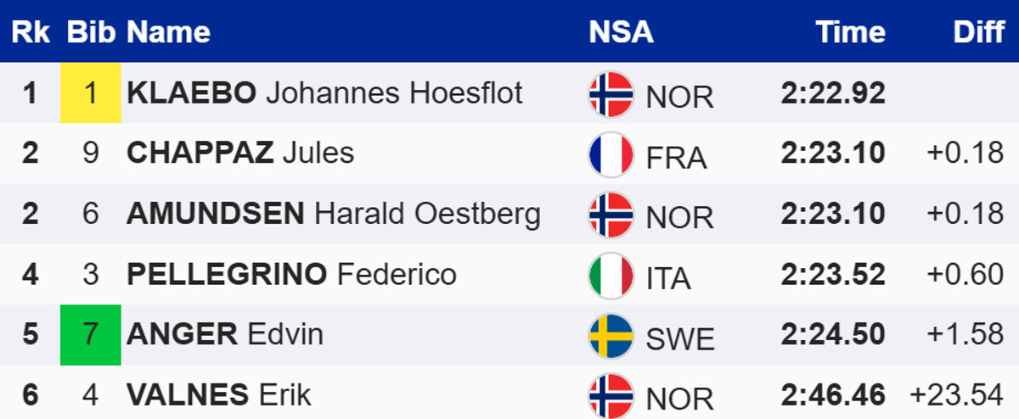Image resolution: width=1019 pixels, height=419 pixels.
Task: Open VALNES Erik athlete link
Action: tap(219, 394)
